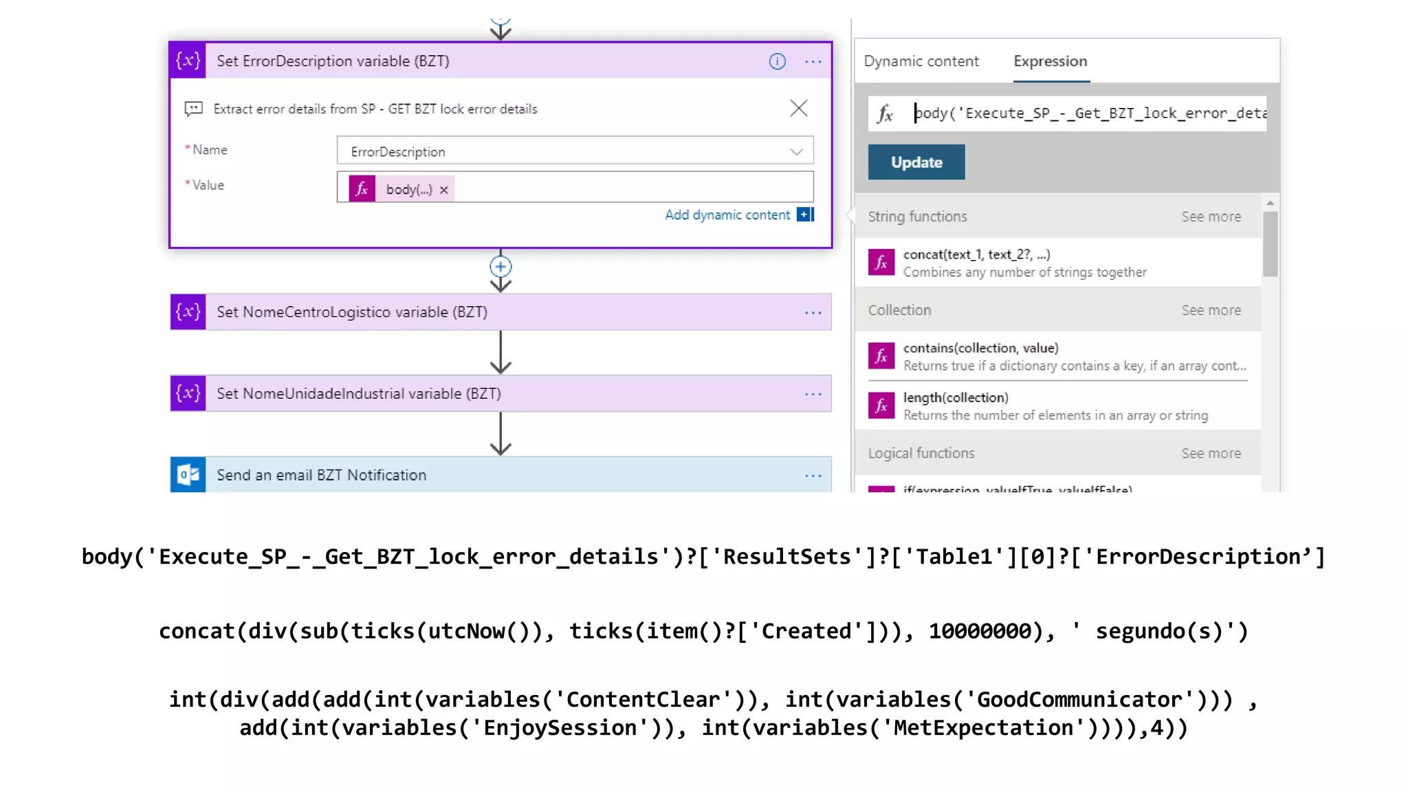Expand Collection functions with See more
This screenshot has width=1408, height=792.
point(1211,310)
